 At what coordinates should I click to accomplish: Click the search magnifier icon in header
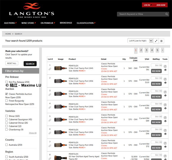tap(166, 14)
